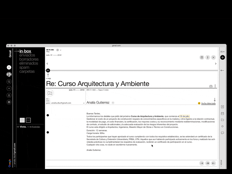Click the sender name Analía Gutierrez
This screenshot has height=174, width=232.
point(98,103)
